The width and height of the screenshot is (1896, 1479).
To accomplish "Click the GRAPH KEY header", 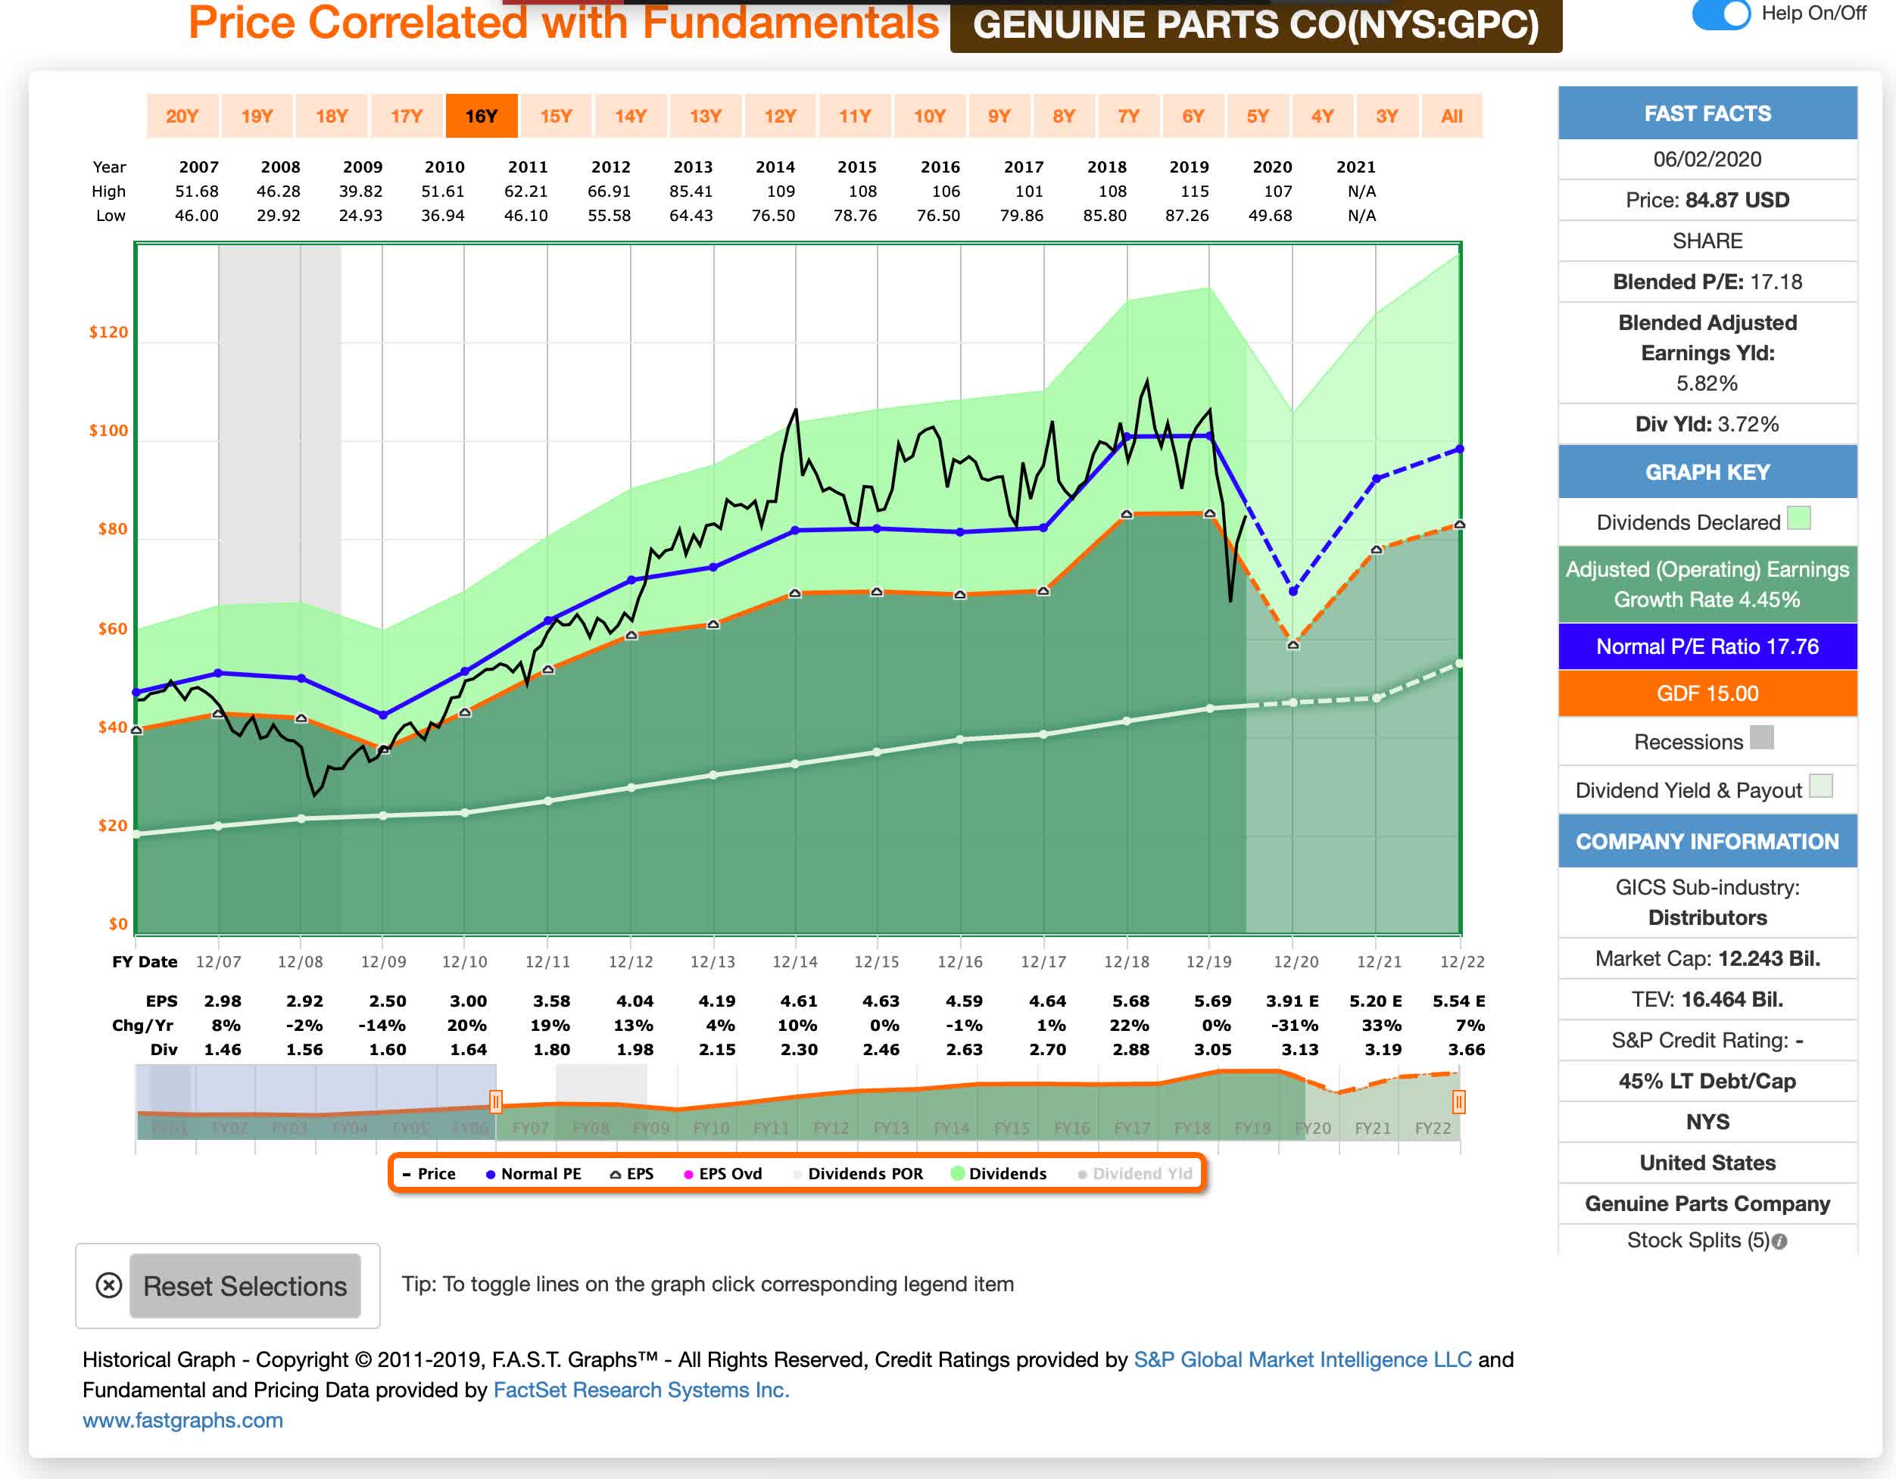I will pyautogui.click(x=1707, y=472).
